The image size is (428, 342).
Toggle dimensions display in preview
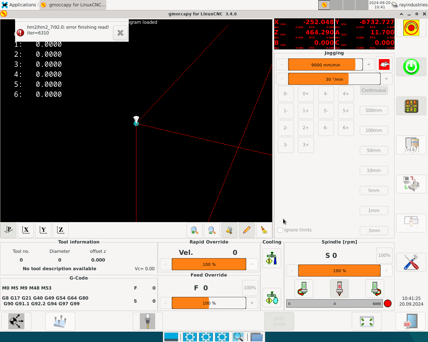coord(229,230)
